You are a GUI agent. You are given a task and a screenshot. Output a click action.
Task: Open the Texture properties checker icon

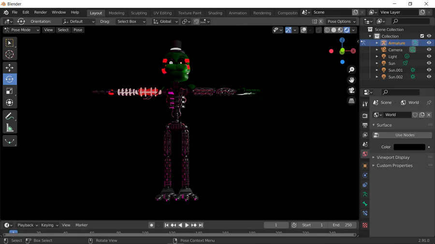[x=365, y=225]
